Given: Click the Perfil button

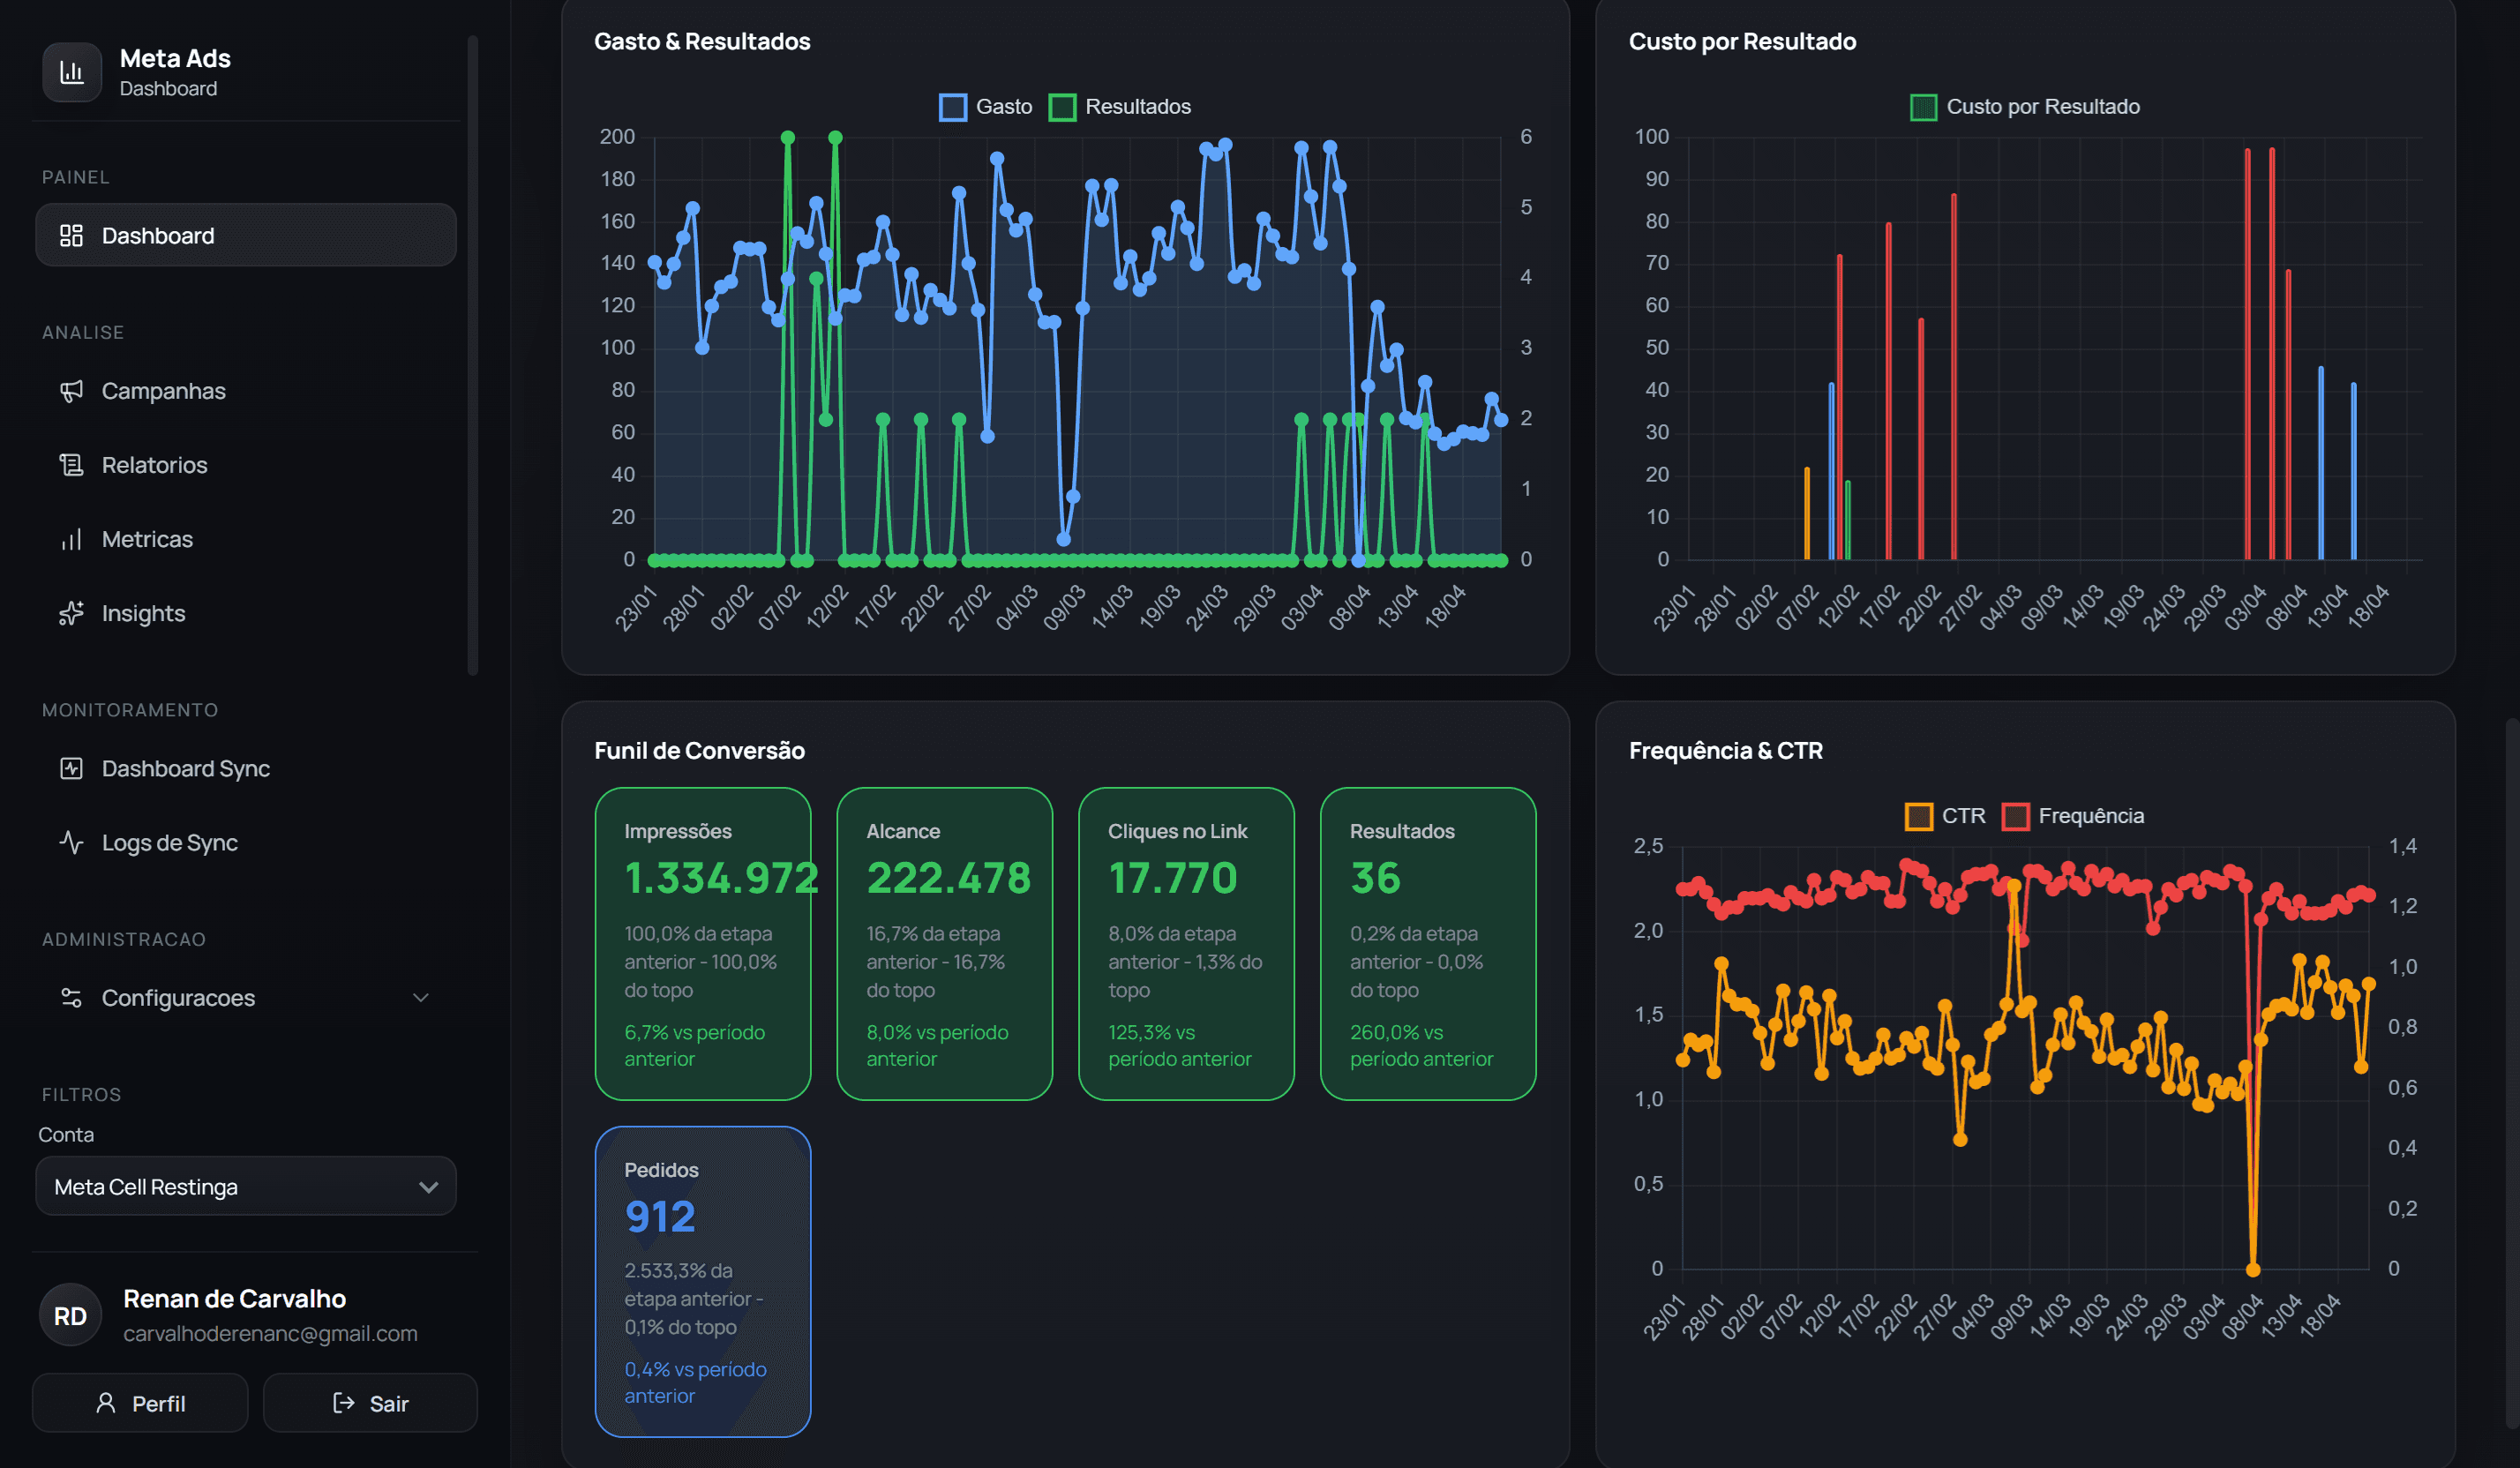Looking at the screenshot, I should (140, 1403).
